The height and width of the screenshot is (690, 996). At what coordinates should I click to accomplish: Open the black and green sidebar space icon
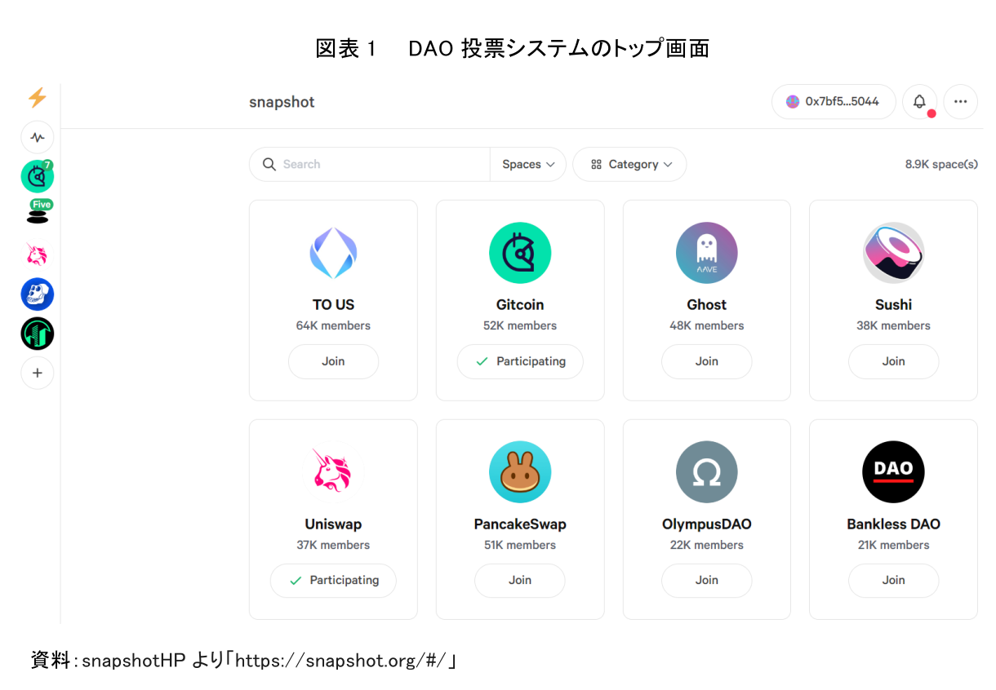38,334
